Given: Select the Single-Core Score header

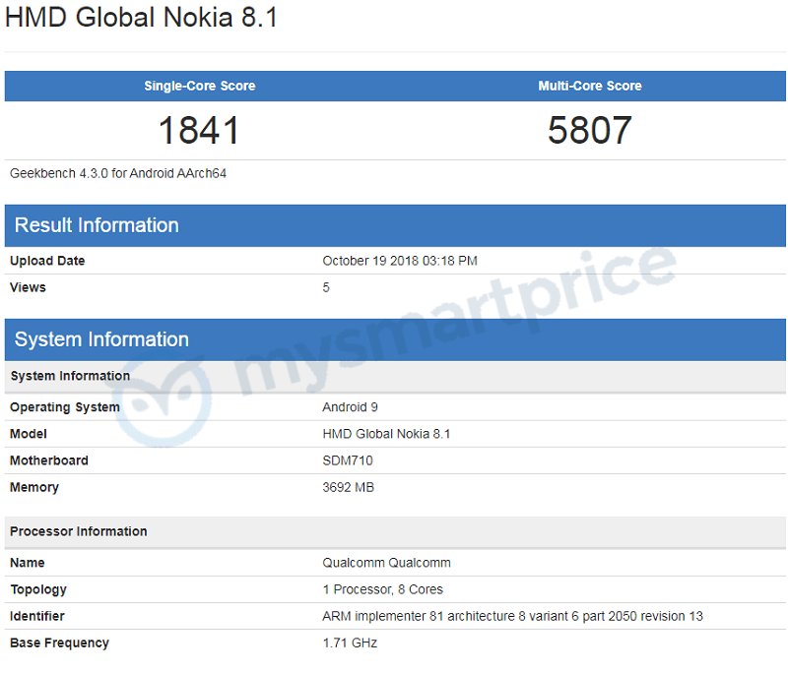Looking at the screenshot, I should [199, 86].
